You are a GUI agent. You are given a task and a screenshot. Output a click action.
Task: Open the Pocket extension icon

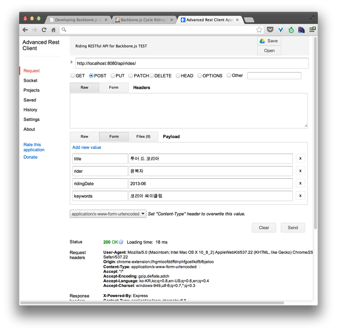[270, 29]
